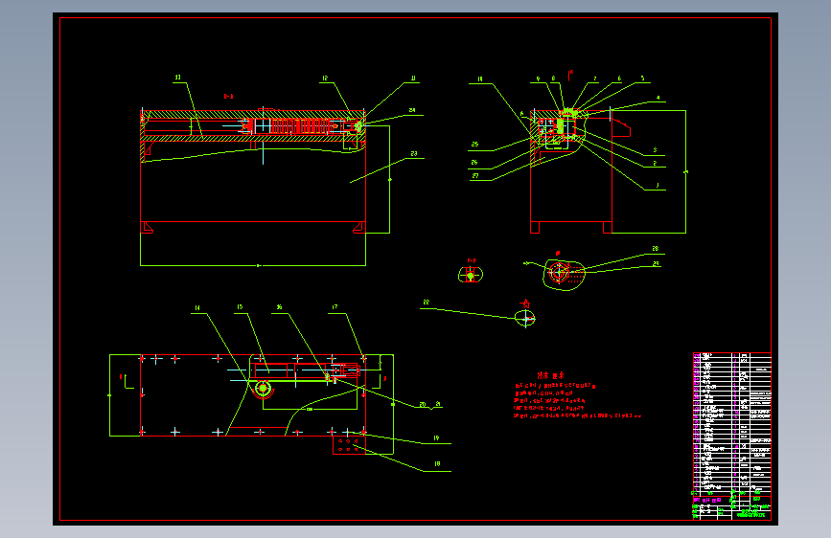
Task: Select part callout number 24
Action: click(x=412, y=110)
